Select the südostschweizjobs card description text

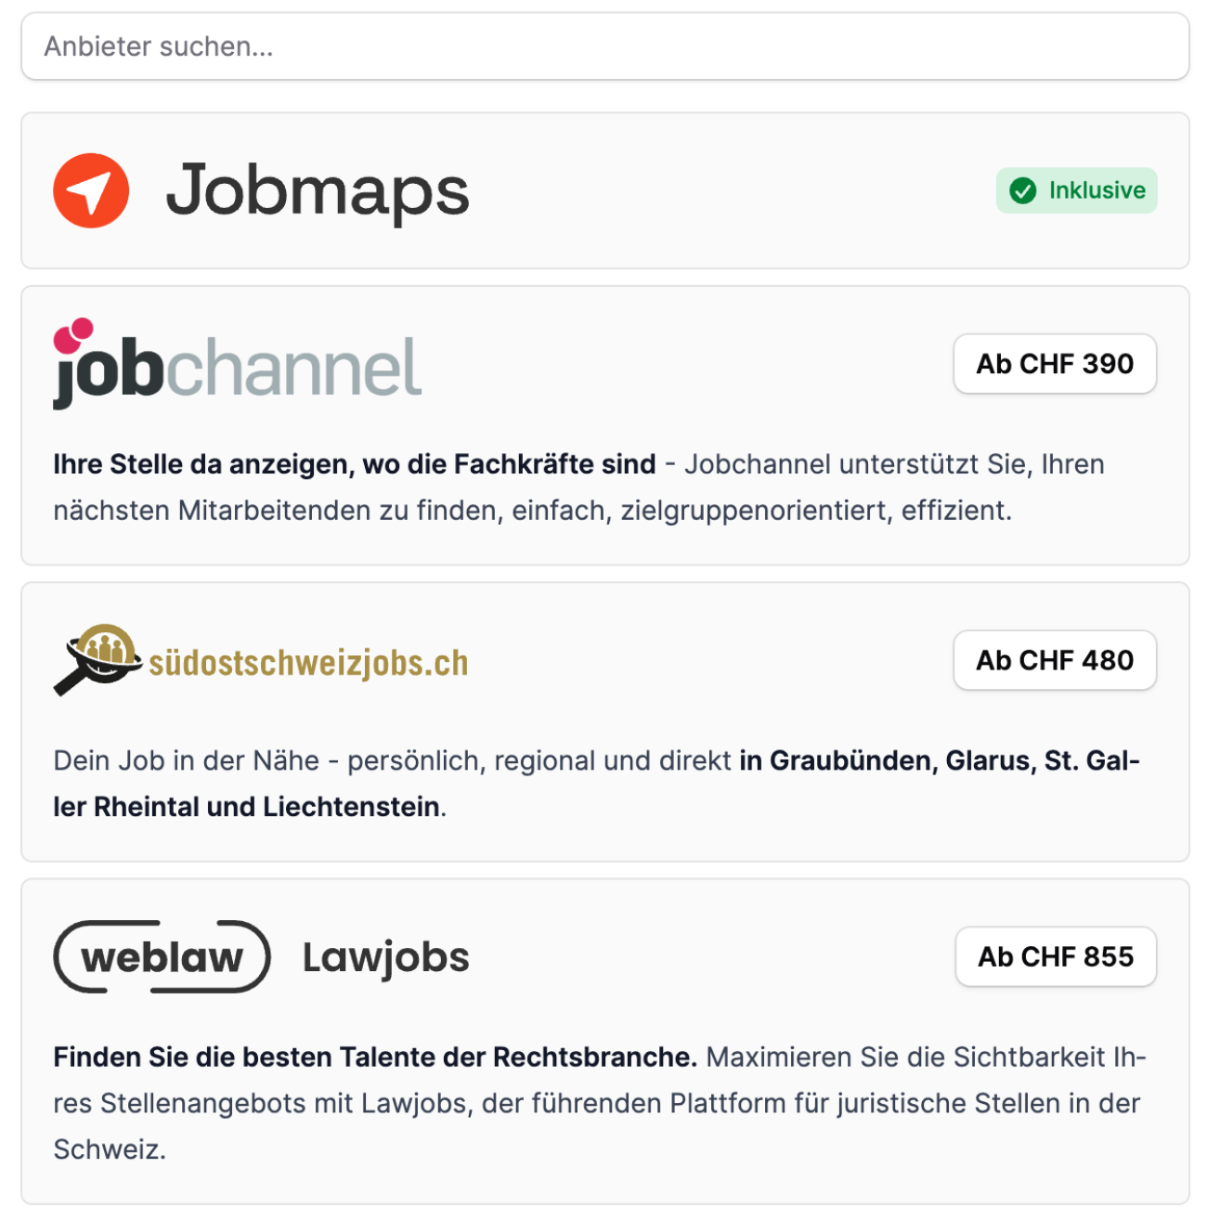click(x=594, y=784)
